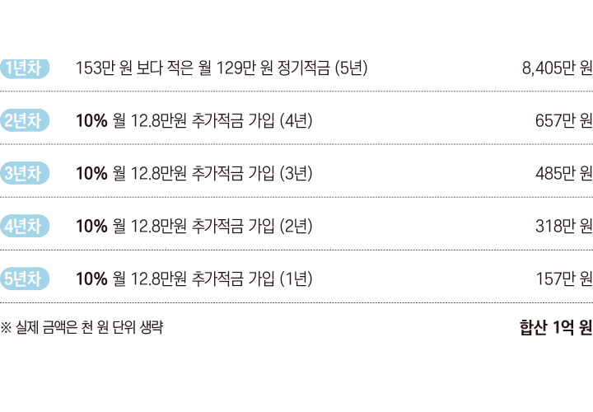
Task: Click the 1년차 year badge
Action: [26, 68]
